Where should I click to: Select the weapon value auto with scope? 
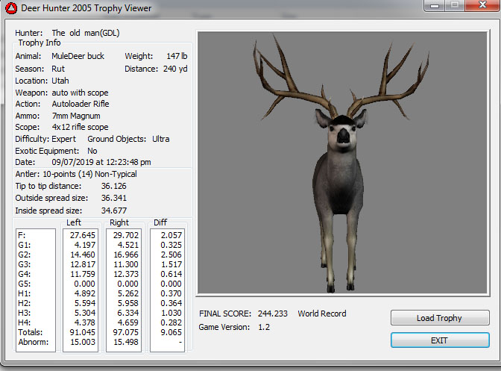[x=80, y=92]
